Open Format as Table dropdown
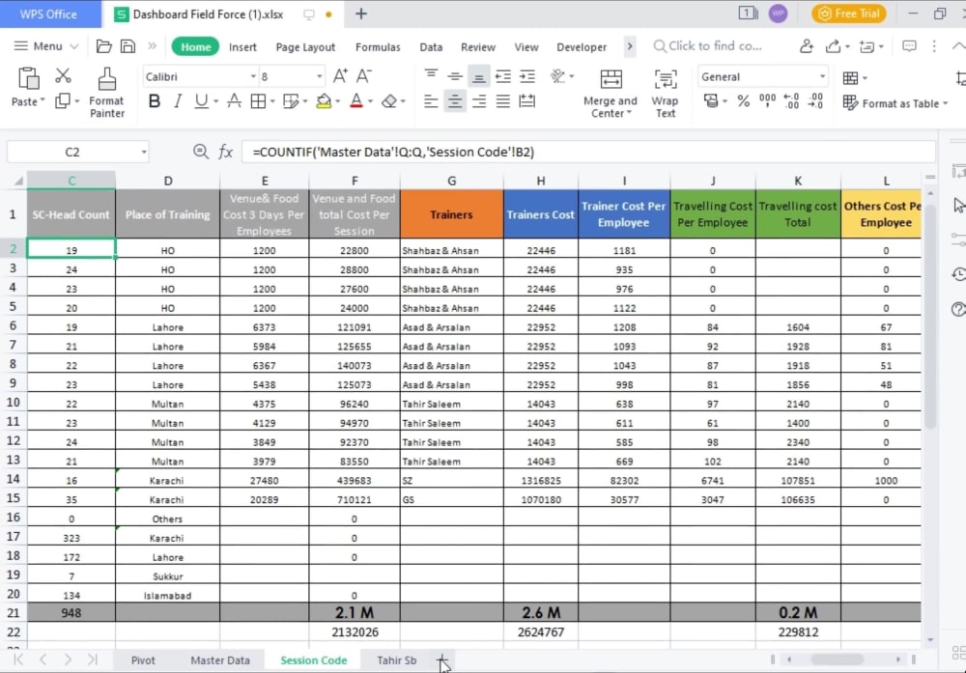 point(895,103)
